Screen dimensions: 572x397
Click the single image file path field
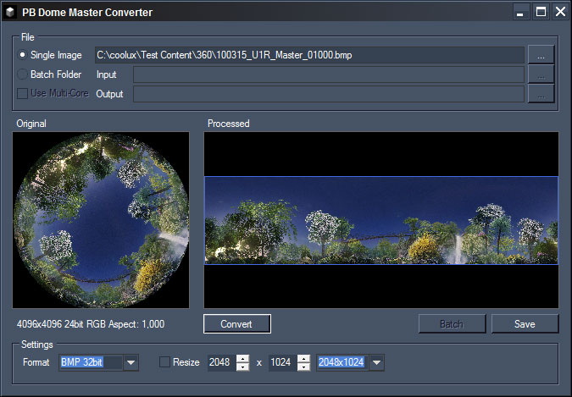click(309, 55)
